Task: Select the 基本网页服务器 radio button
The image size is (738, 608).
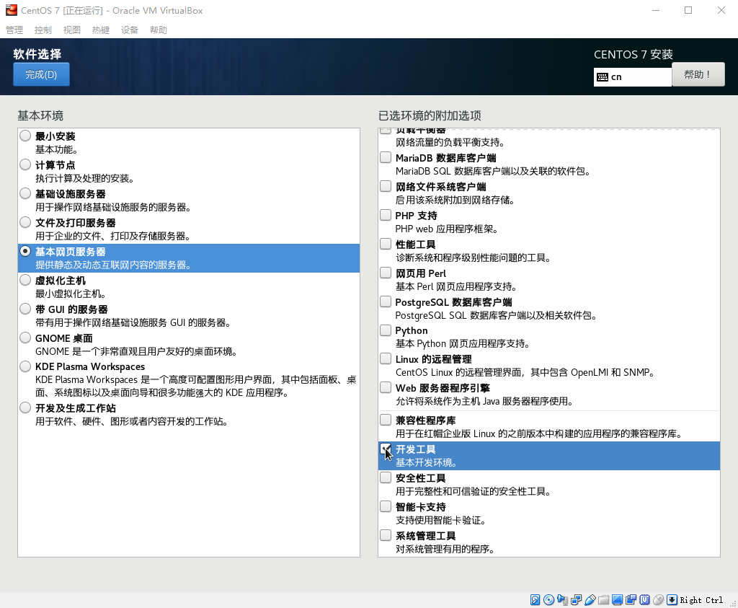Action: pos(25,251)
